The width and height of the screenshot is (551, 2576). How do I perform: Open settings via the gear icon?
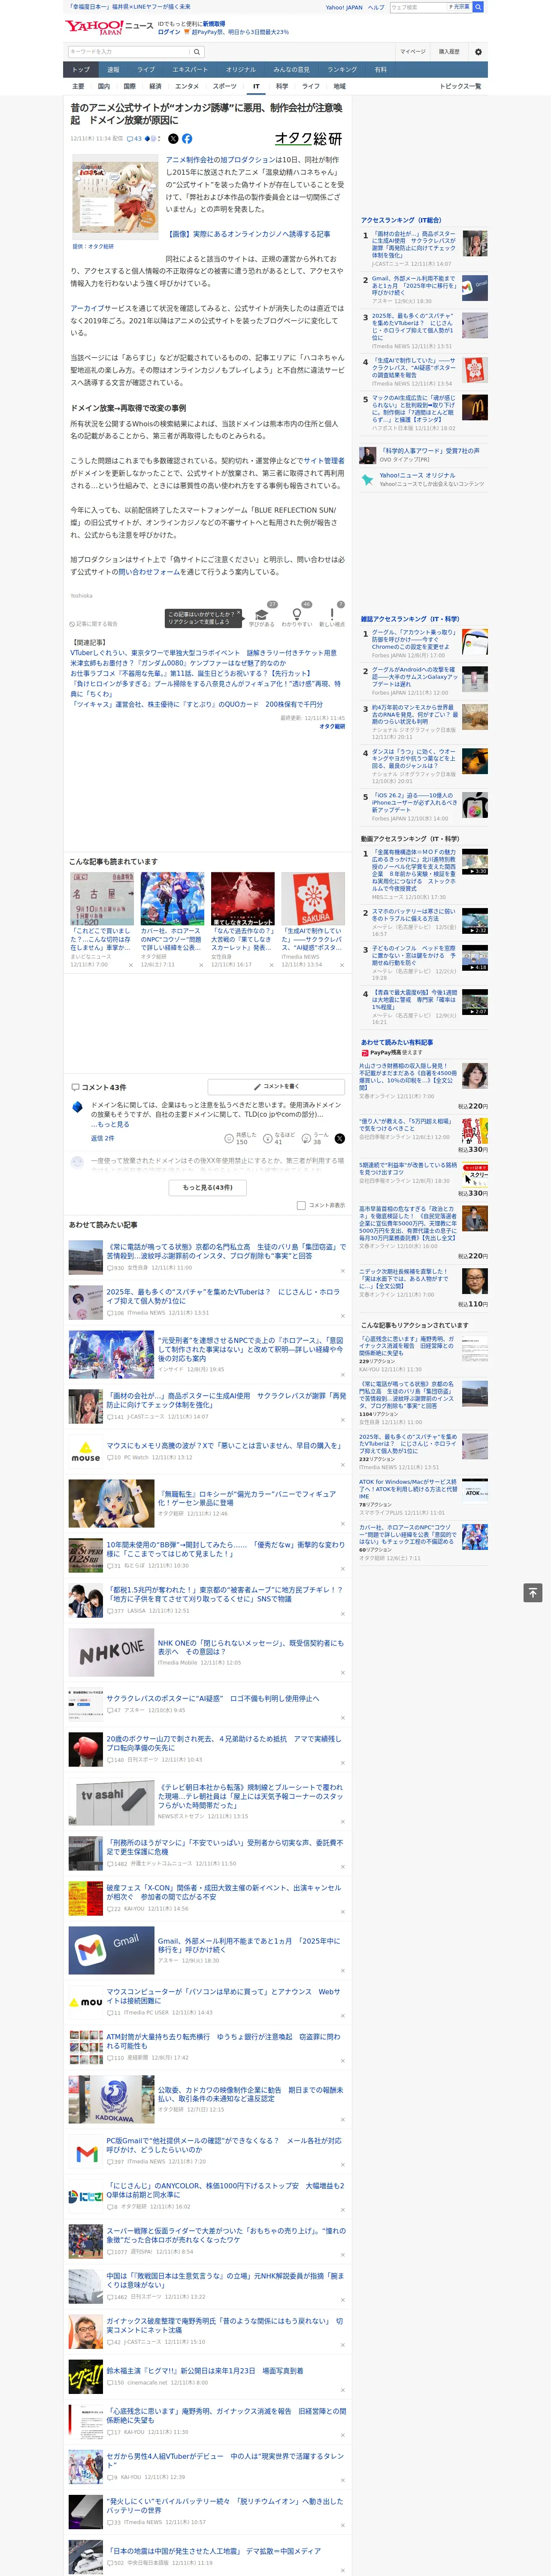478,51
